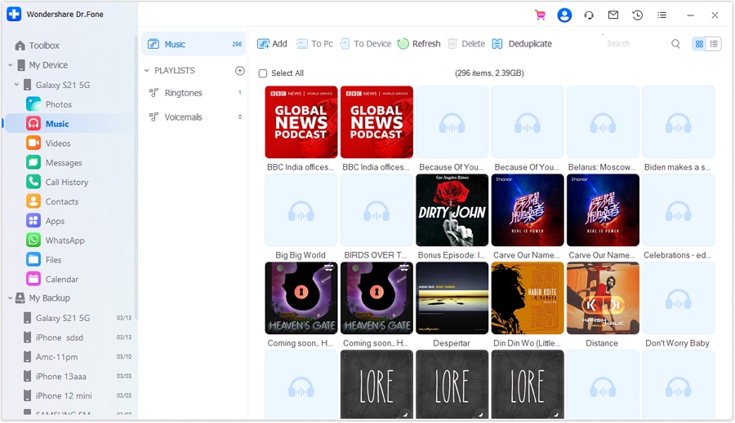Open WhatsApp in sidebar
This screenshot has width=735, height=423.
(x=56, y=240)
